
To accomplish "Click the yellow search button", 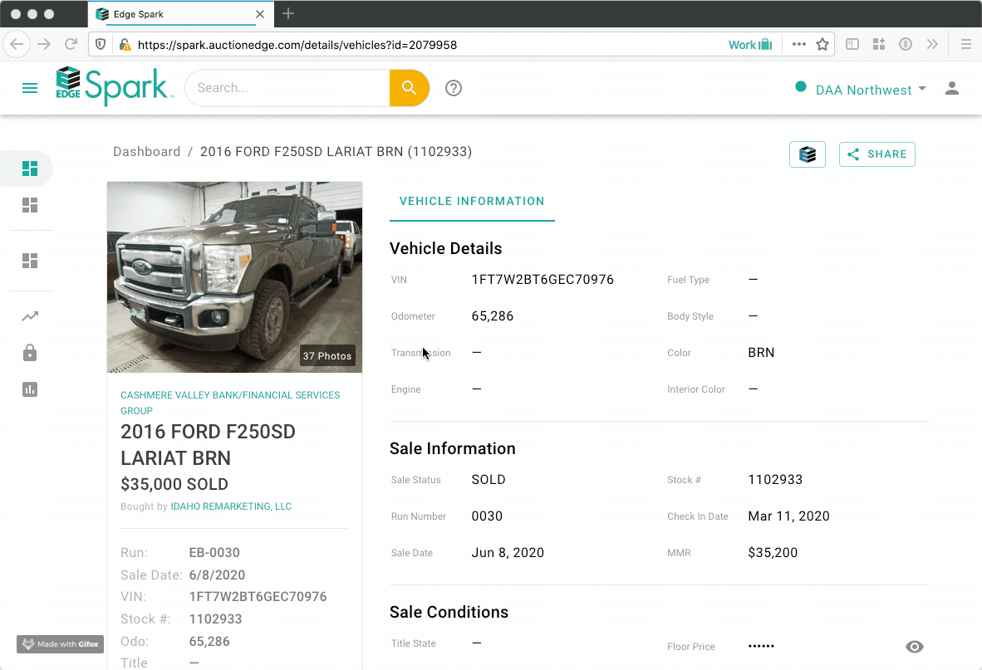I will pos(409,87).
